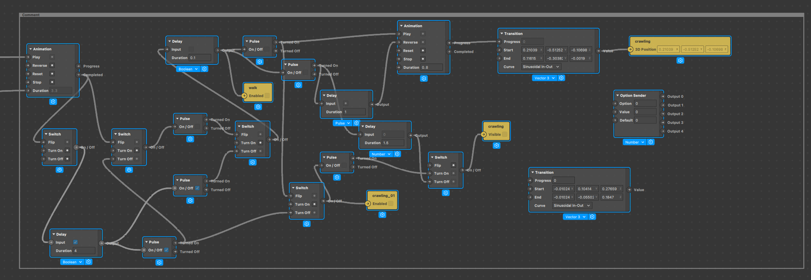Click gear beside Boolean dropdown under Delay 0.1

204,69
